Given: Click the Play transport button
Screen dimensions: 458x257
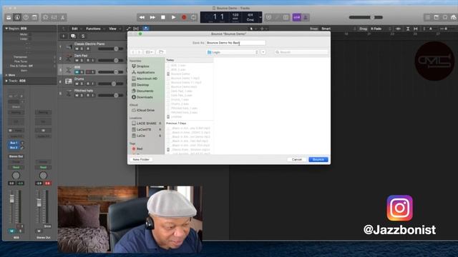Looking at the screenshot, I should pos(173,17).
